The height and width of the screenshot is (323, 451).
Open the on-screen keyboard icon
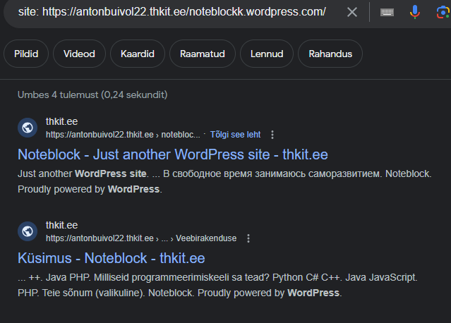pyautogui.click(x=387, y=13)
